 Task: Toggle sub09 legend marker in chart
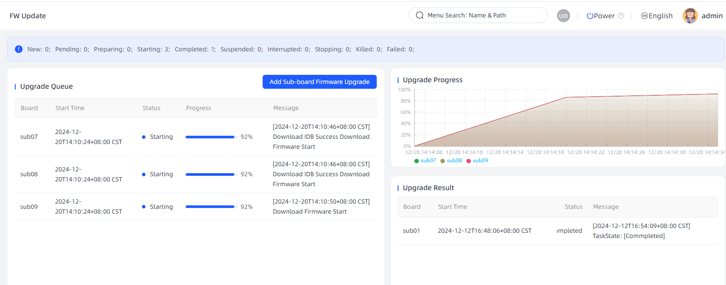click(469, 161)
